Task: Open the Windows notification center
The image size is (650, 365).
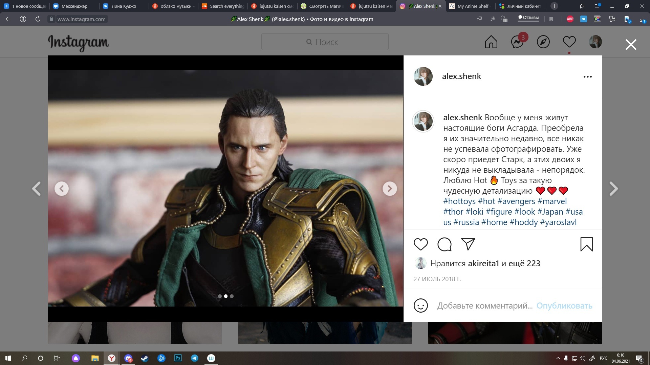Action: (640, 359)
